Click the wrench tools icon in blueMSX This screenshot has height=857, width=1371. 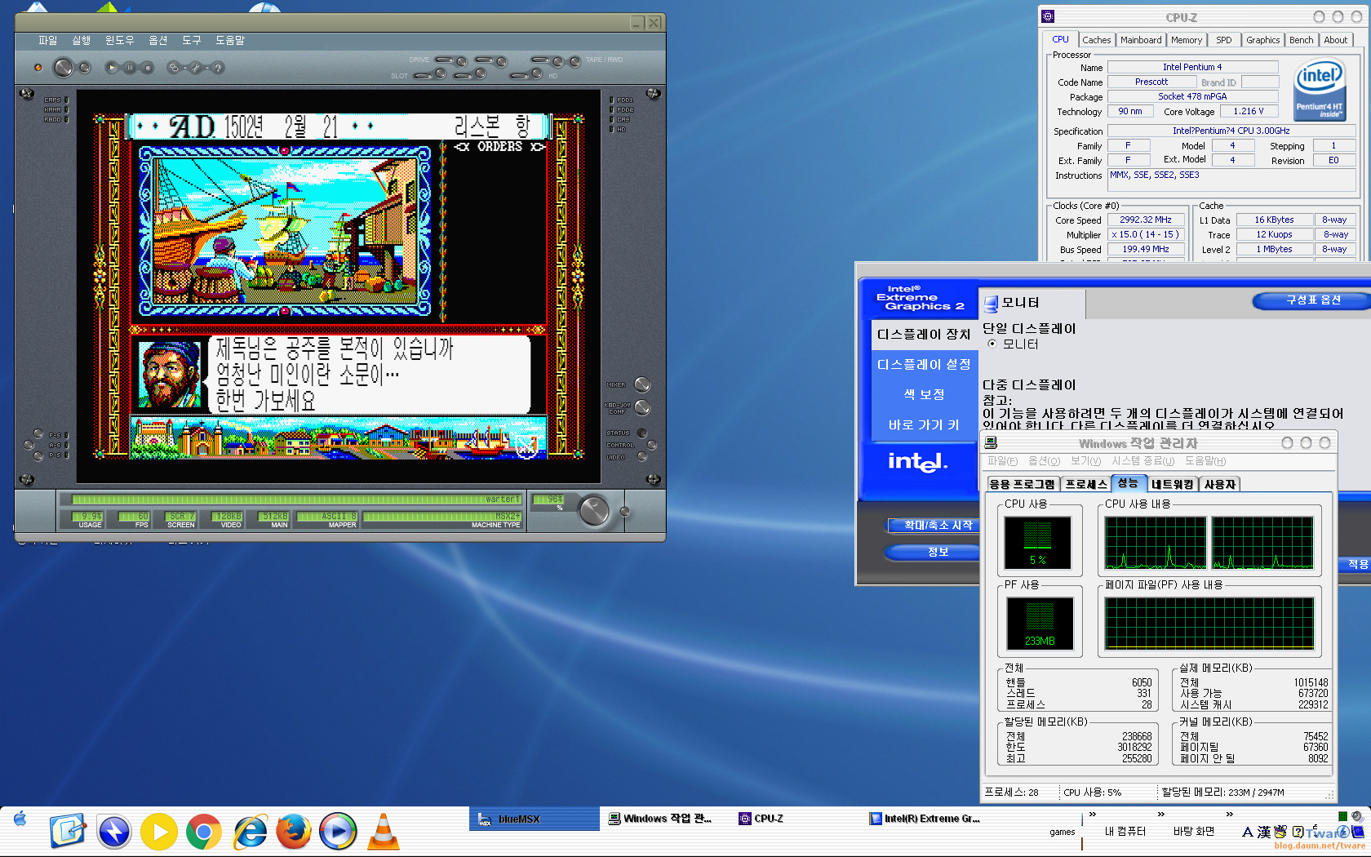pos(196,68)
